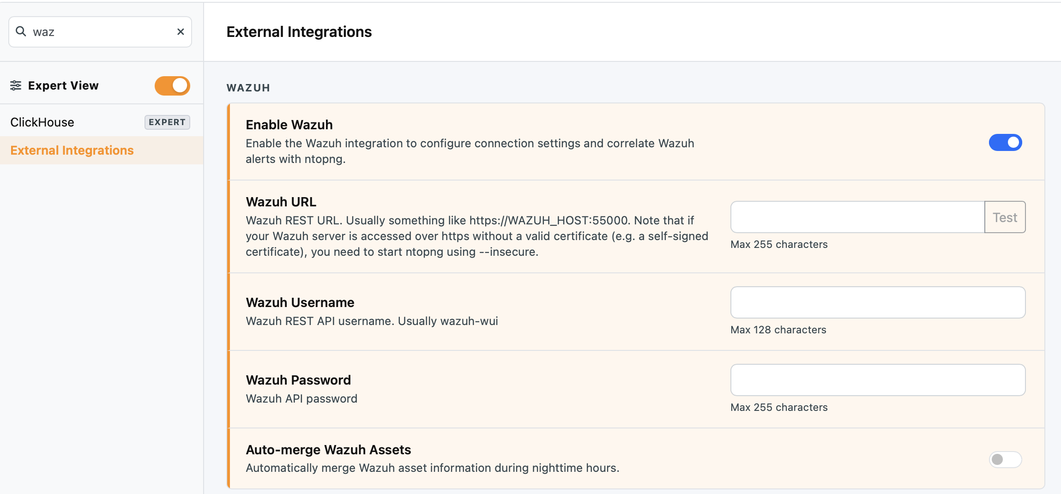The height and width of the screenshot is (494, 1061).
Task: Click the Expert View label text
Action: (63, 85)
